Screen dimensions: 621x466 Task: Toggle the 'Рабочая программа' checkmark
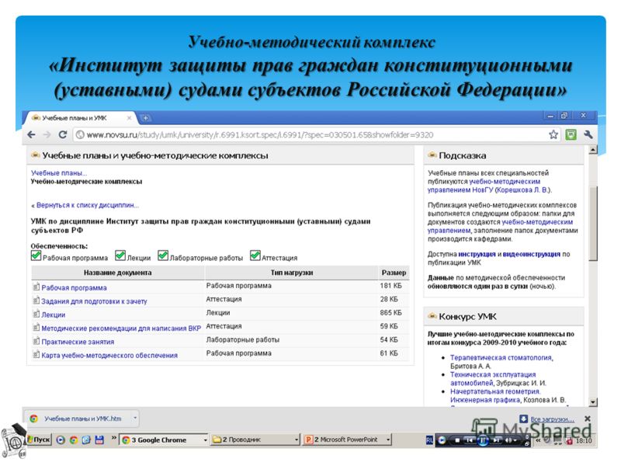tap(36, 256)
